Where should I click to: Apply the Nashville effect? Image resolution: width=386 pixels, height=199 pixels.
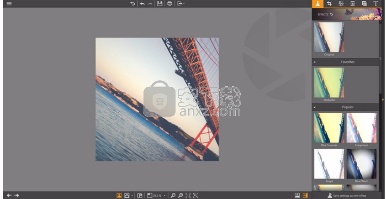329,83
